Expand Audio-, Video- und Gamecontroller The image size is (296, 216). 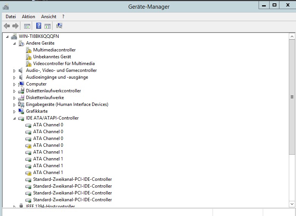tap(15, 71)
